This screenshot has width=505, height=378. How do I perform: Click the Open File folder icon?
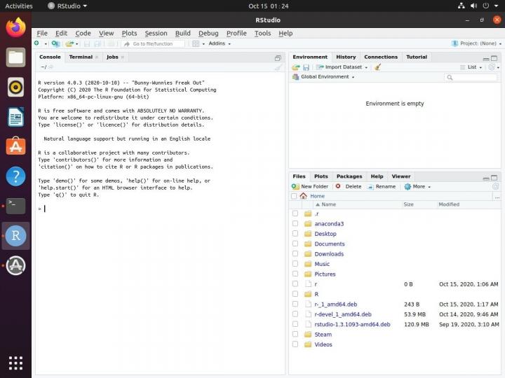[69, 43]
